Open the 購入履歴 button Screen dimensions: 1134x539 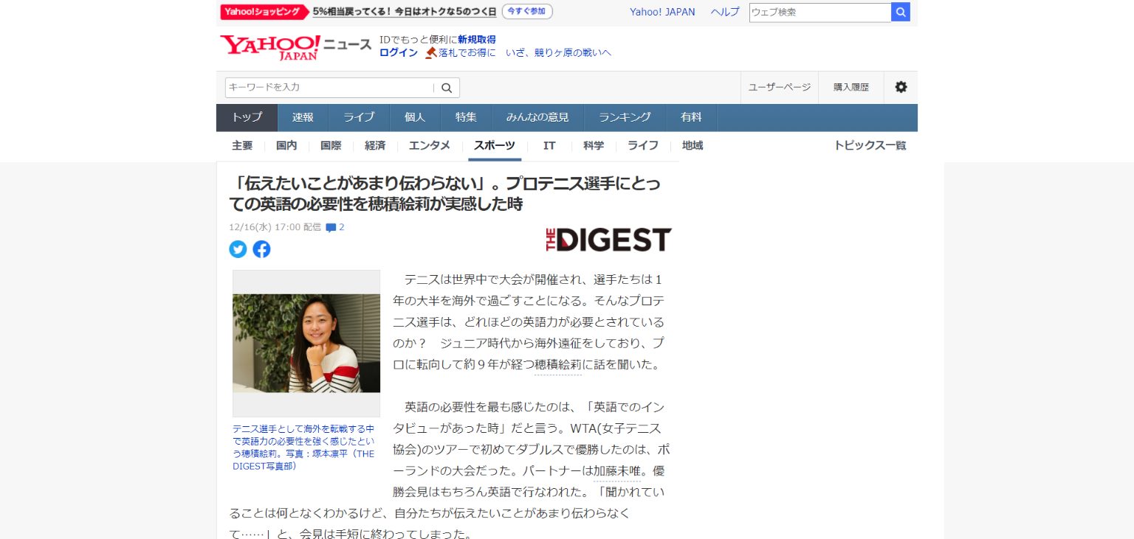(x=851, y=87)
